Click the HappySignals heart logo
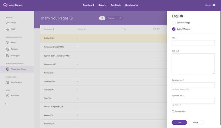221x128 pixels. (5, 5)
